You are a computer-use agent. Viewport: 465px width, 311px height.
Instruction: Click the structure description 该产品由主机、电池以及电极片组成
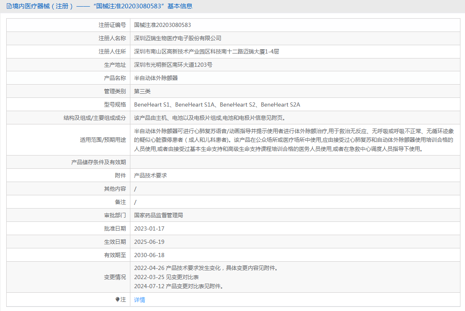210,118
